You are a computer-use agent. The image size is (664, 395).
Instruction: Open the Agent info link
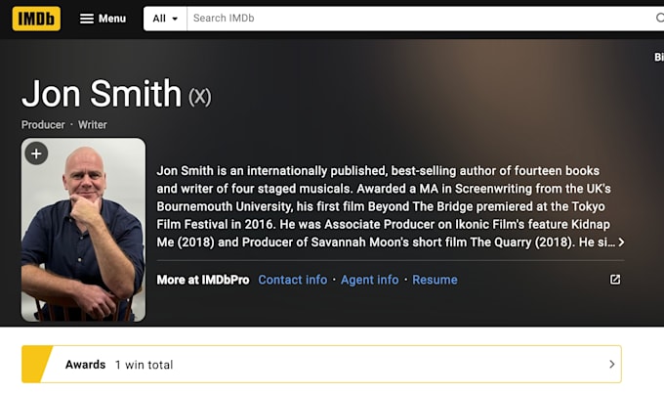click(x=370, y=280)
